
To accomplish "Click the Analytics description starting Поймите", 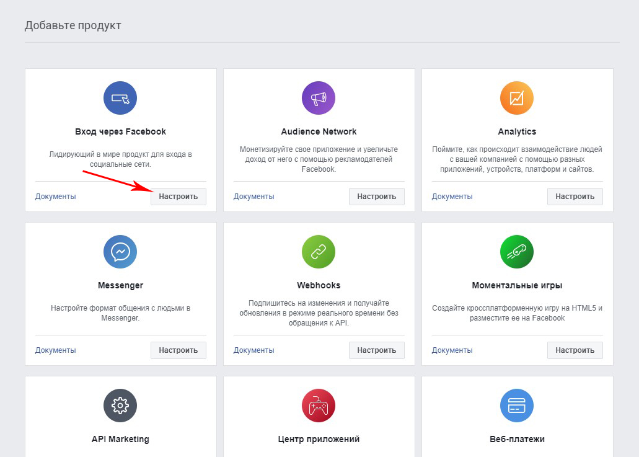I will tap(517, 159).
